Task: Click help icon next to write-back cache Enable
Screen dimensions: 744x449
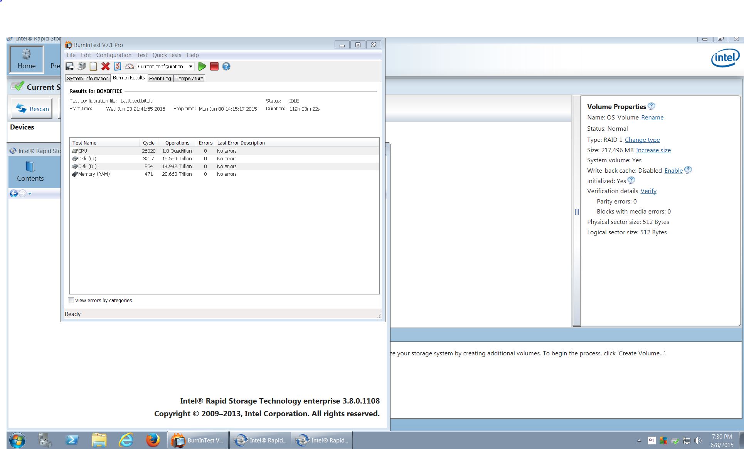Action: pyautogui.click(x=688, y=170)
